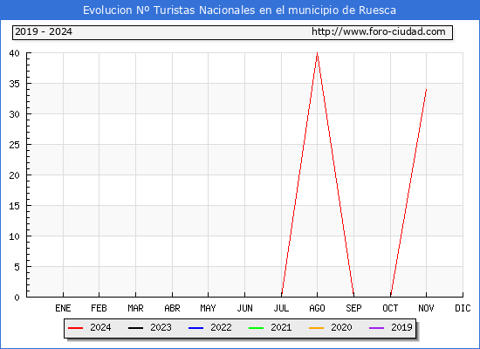The width and height of the screenshot is (480, 349).
Task: Click the August peak point at 40
Action: 317,53
